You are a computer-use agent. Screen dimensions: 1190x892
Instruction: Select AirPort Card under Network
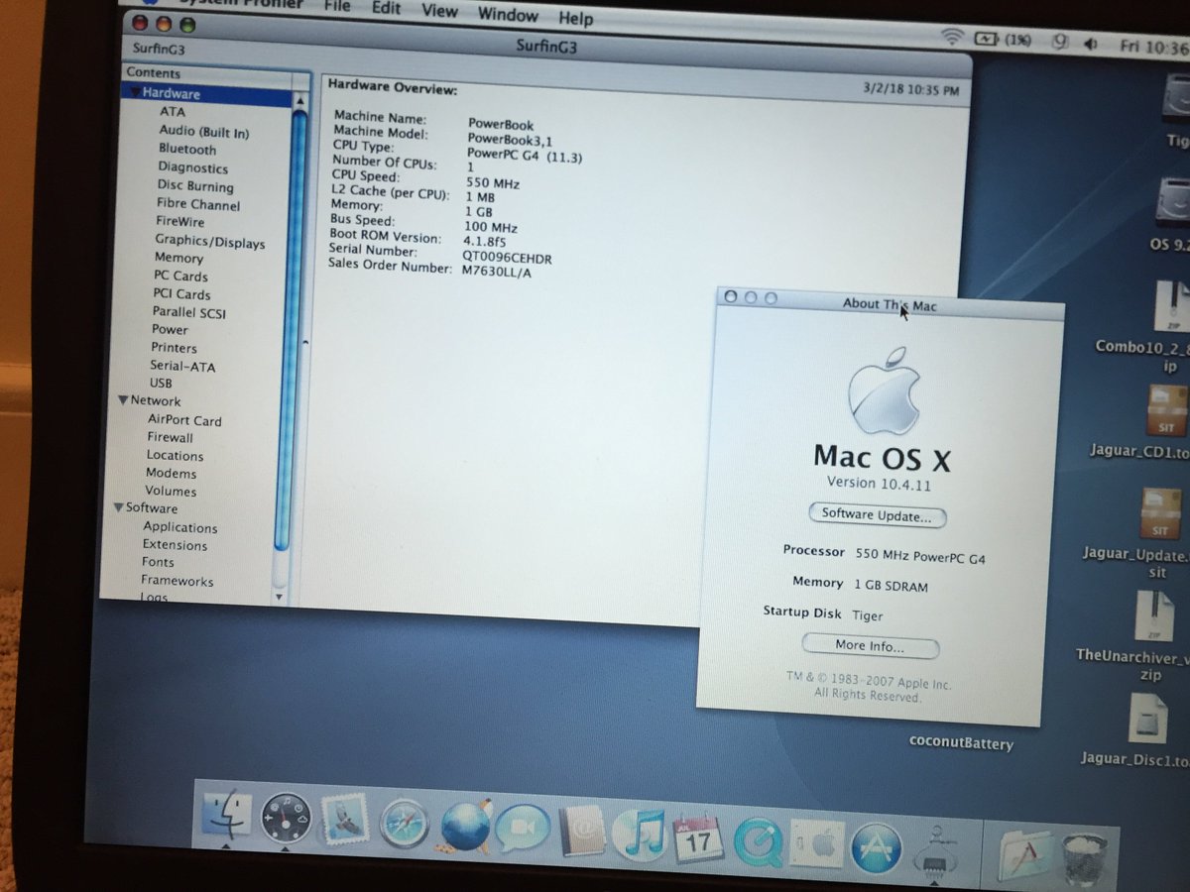tap(184, 420)
